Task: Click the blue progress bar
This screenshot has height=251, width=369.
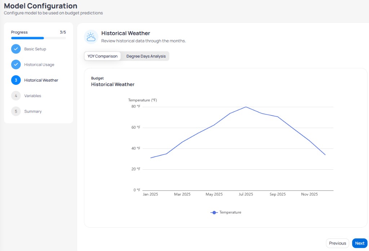Action: (x=27, y=38)
